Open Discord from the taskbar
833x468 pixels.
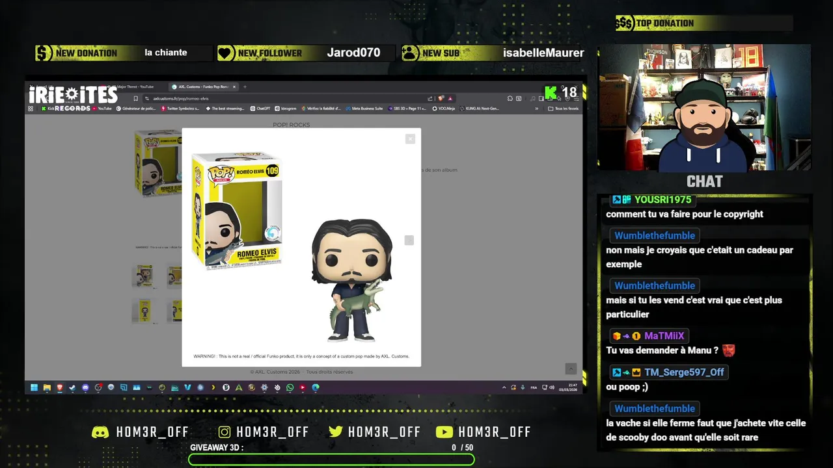[x=85, y=387]
